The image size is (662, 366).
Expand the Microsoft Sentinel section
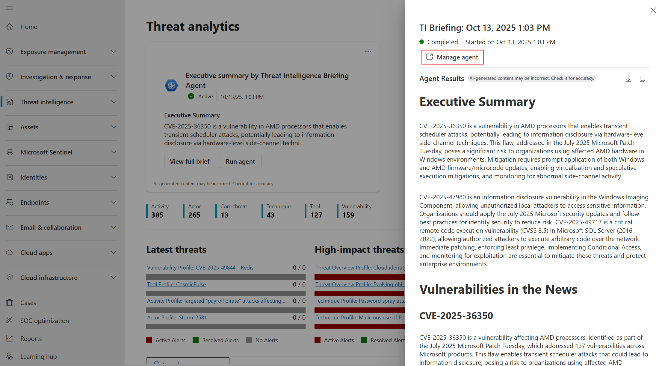(114, 152)
